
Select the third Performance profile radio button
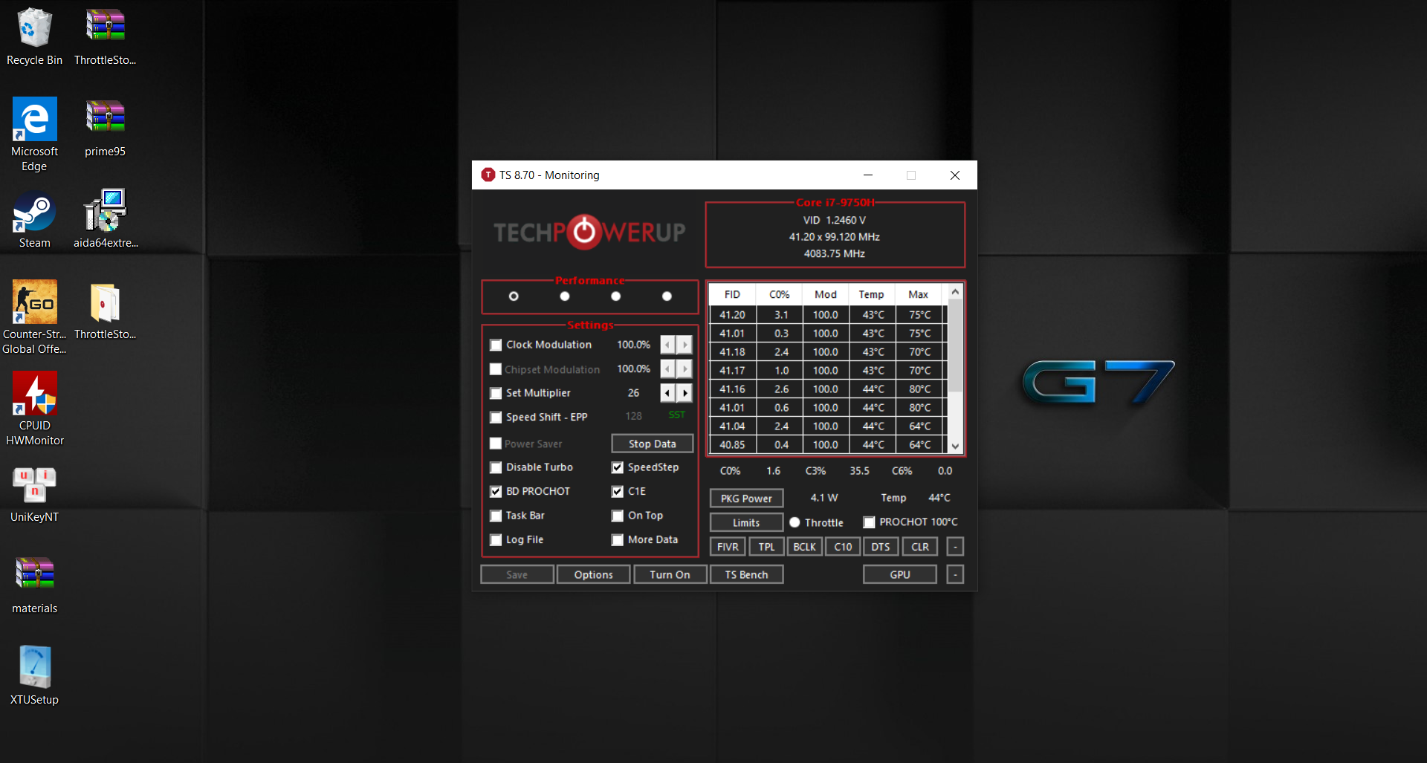pos(615,296)
